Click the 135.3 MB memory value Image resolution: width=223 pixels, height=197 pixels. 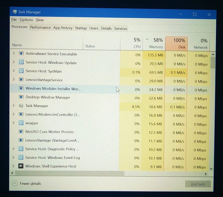tap(155, 55)
